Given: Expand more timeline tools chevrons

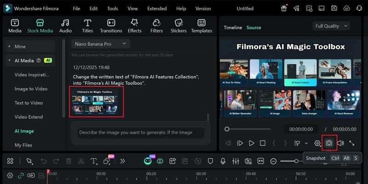Looking at the screenshot, I should click(122, 161).
